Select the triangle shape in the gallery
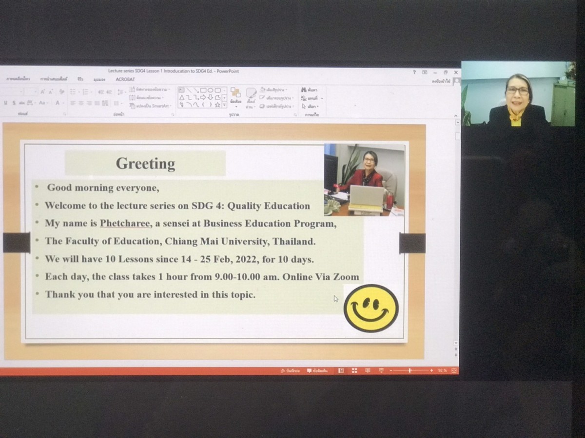Image resolution: width=585 pixels, height=438 pixels. click(182, 97)
